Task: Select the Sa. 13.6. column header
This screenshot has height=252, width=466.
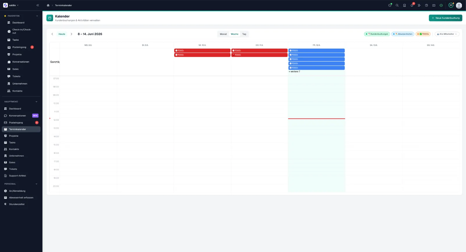Action: (373, 45)
